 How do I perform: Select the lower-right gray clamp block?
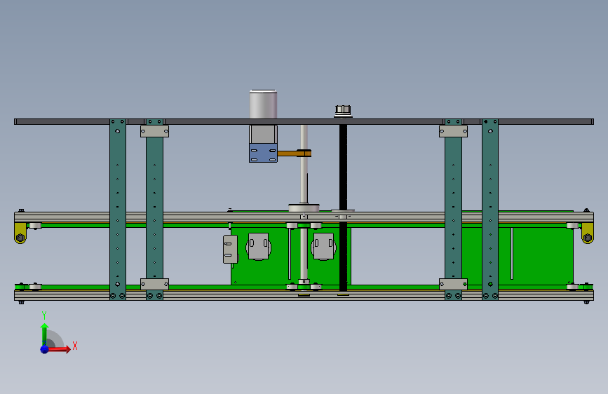point(453,284)
